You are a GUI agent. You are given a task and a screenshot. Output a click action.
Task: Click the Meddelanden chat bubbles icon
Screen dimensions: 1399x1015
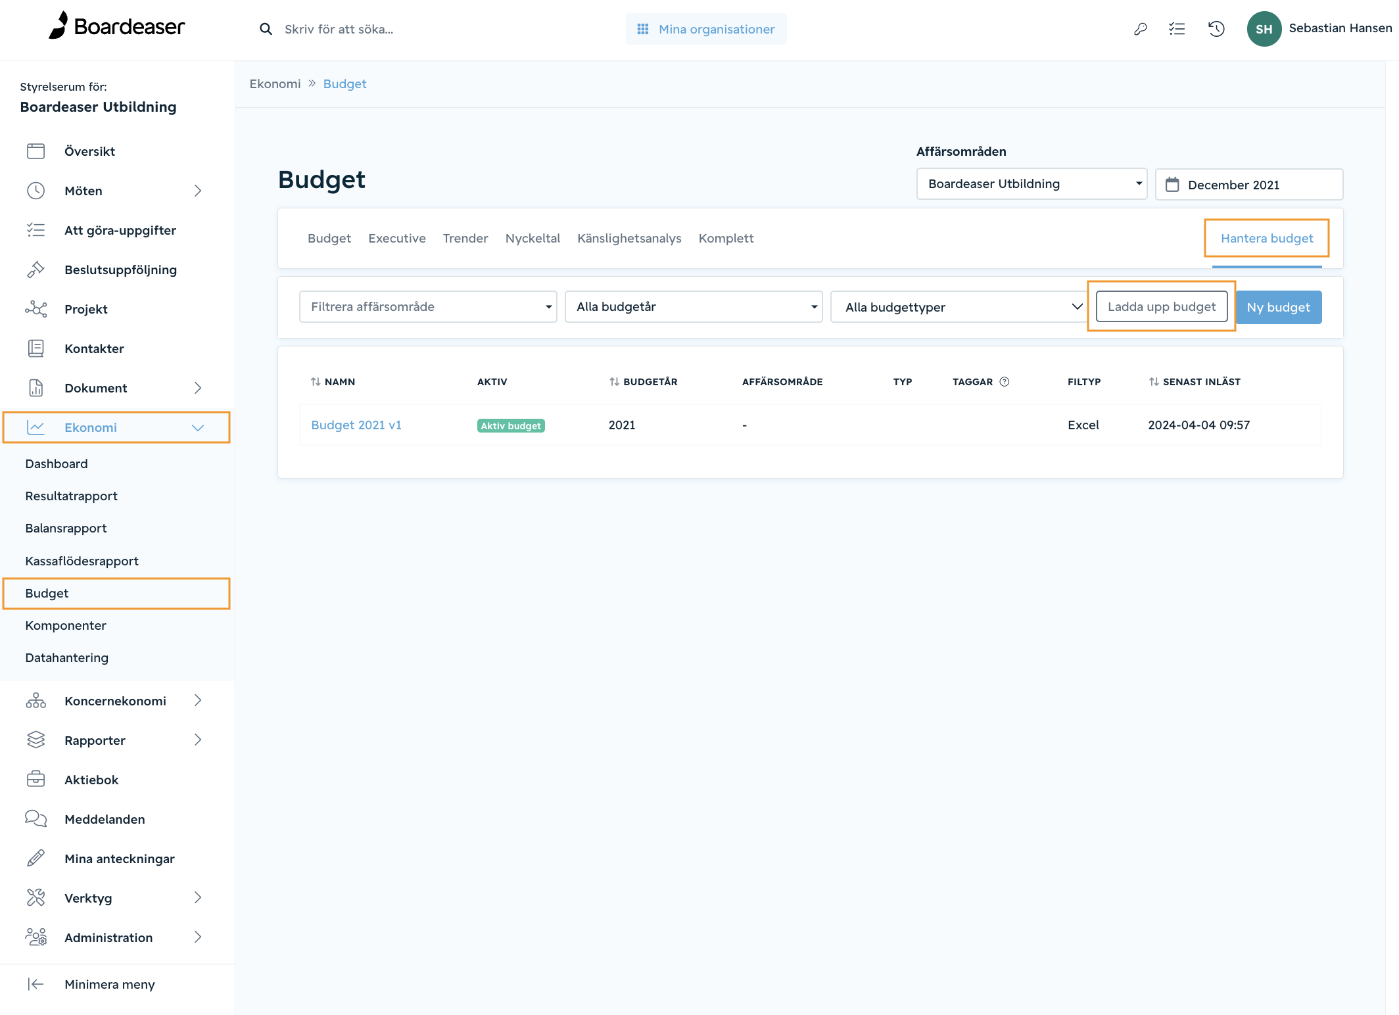click(36, 819)
